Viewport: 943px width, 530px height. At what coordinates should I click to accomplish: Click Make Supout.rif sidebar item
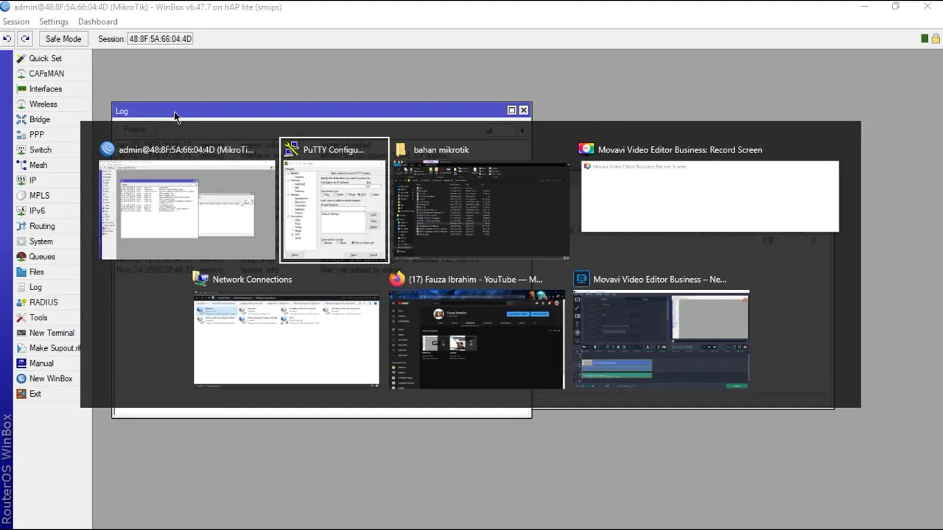(x=53, y=349)
